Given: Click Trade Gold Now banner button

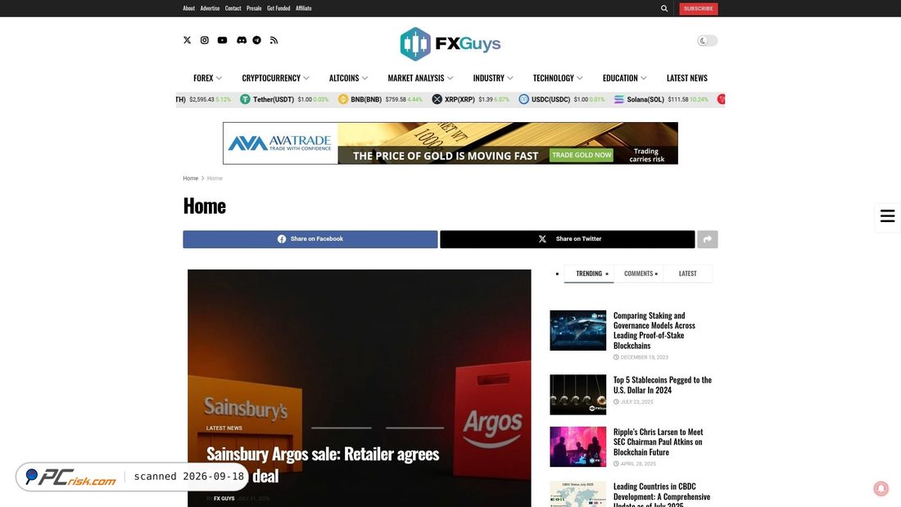Looking at the screenshot, I should pos(581,155).
